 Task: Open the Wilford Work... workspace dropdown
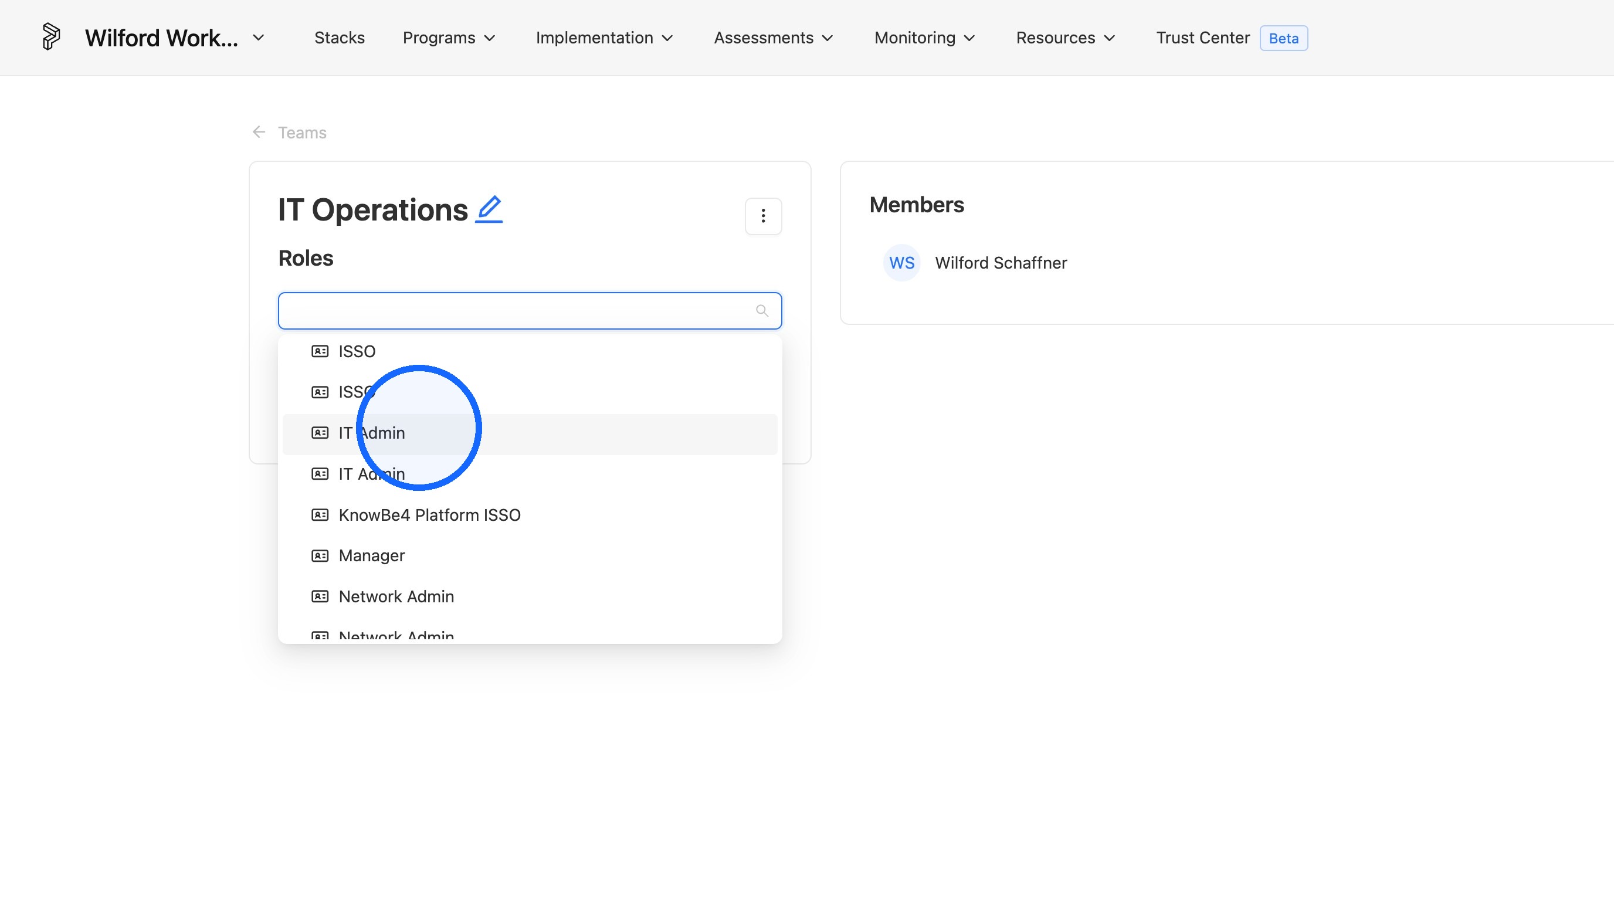pyautogui.click(x=175, y=38)
